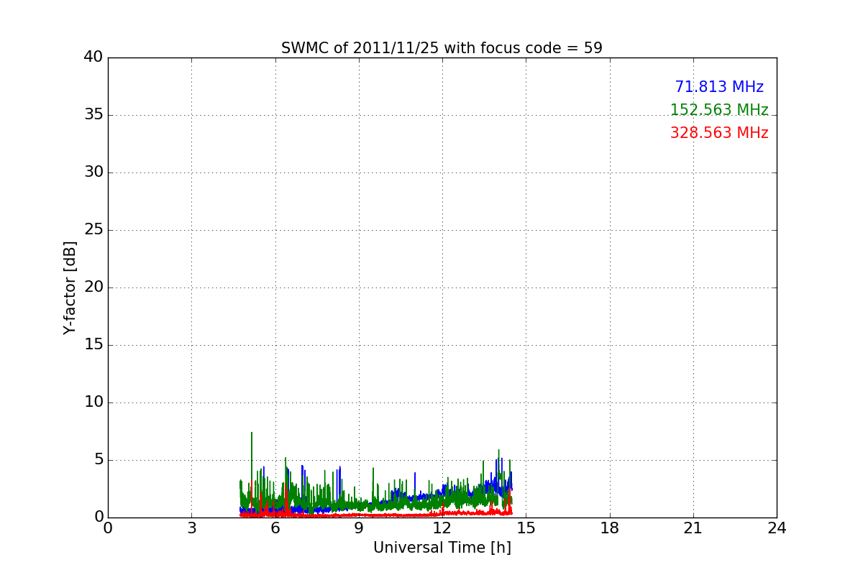Click the Y-axis tick label 5
The image size is (863, 575).
tap(99, 460)
